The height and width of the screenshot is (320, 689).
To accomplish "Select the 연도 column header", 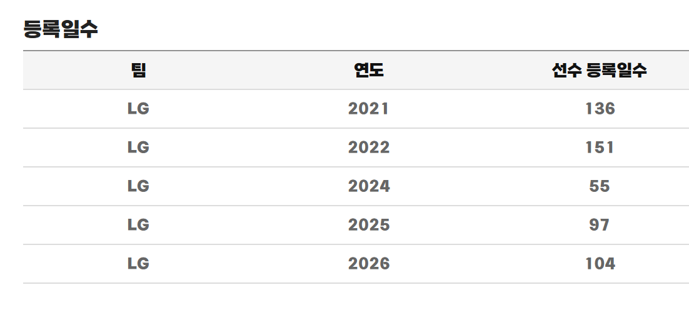I will click(x=369, y=70).
